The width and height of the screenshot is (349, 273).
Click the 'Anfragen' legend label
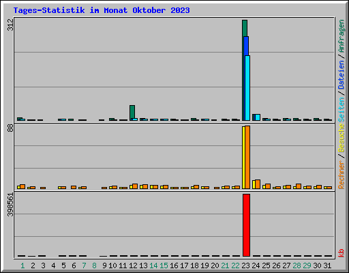tap(342, 36)
